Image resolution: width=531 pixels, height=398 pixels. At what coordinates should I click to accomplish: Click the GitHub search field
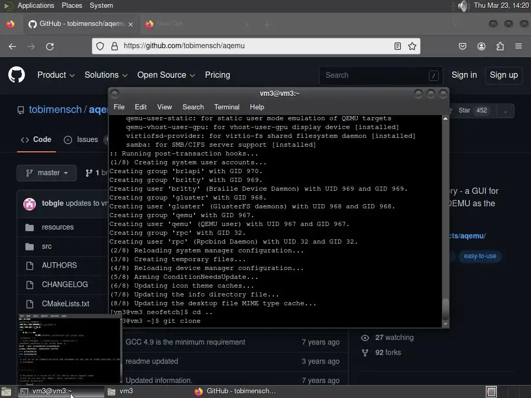click(381, 75)
